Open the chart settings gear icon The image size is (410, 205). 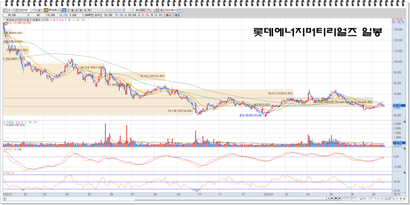[x=162, y=10]
